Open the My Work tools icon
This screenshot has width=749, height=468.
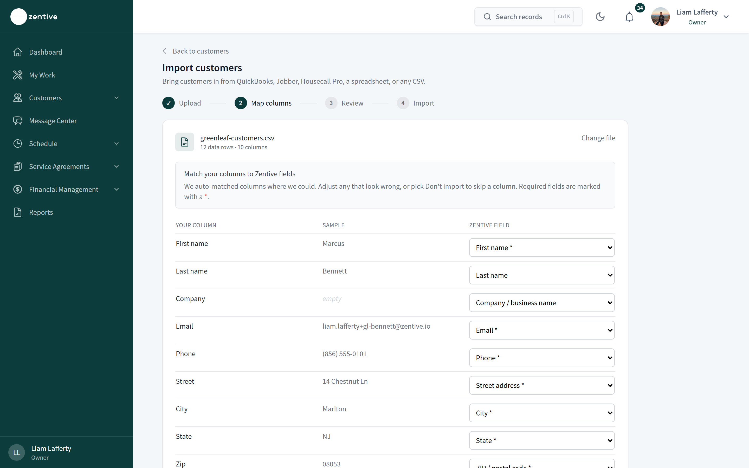(x=18, y=75)
